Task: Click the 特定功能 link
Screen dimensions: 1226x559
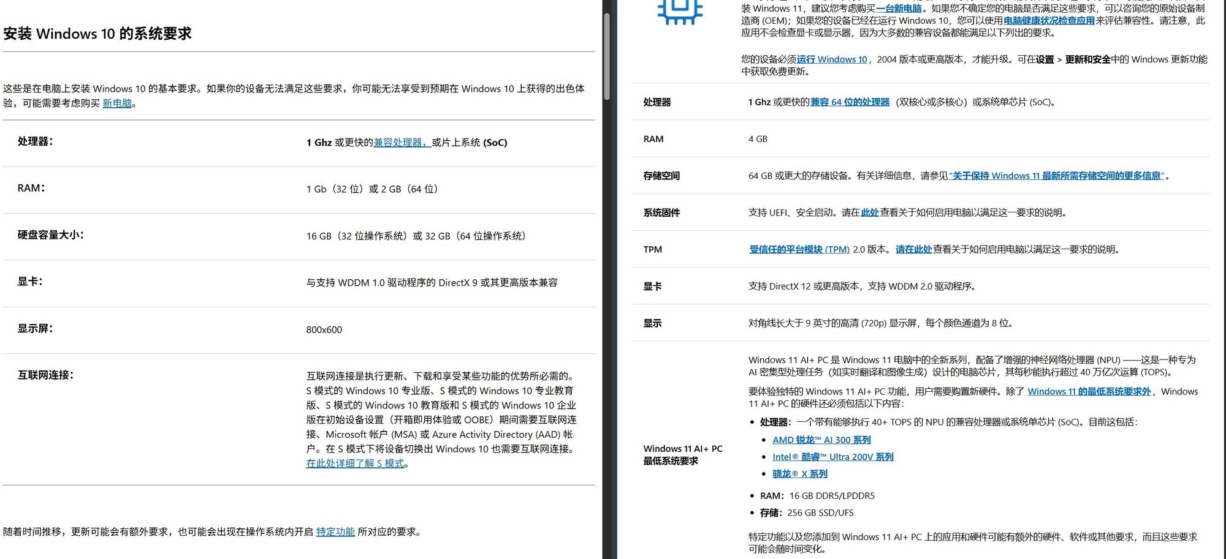Action: coord(335,532)
